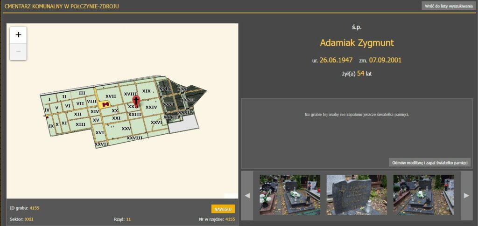Open the middle headstone close-up thumbnail
Viewport: 478px width, 226px height.
click(357, 195)
